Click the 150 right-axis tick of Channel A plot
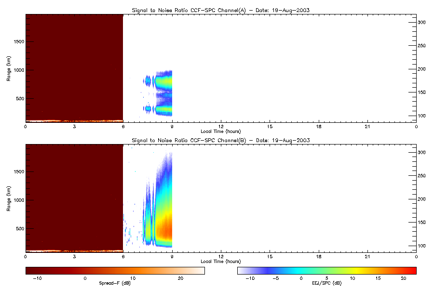Viewport: 434px width, 289px height. [x=421, y=92]
